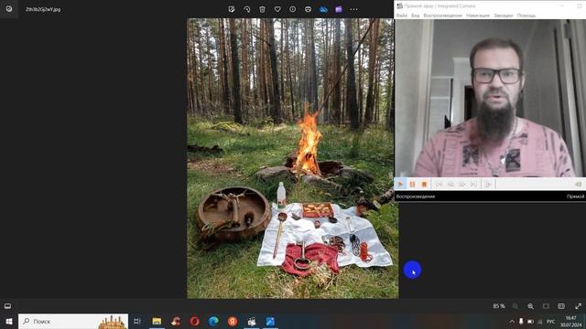
Task: Expand hidden system tray icons chevron
Action: [x=512, y=321]
